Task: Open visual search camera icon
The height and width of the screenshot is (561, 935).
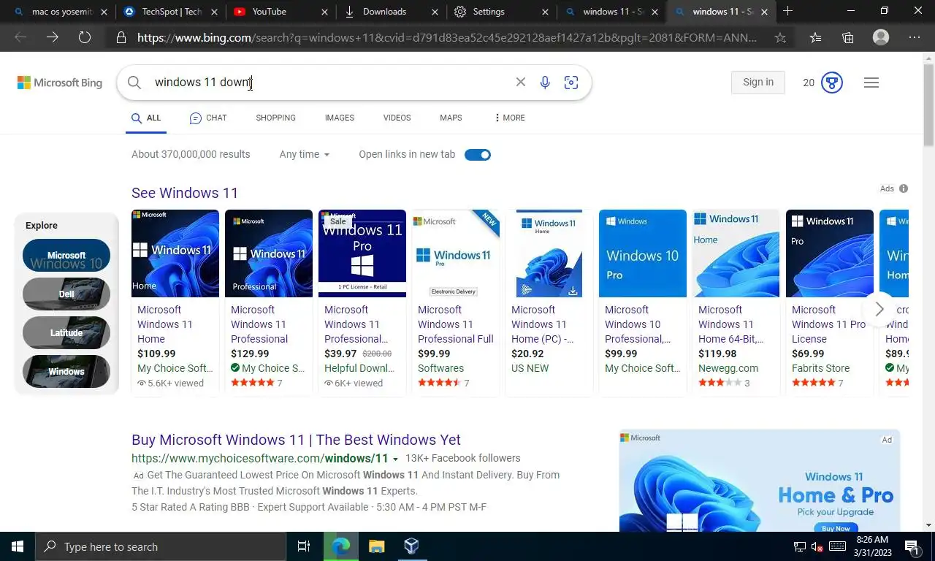Action: [571, 83]
